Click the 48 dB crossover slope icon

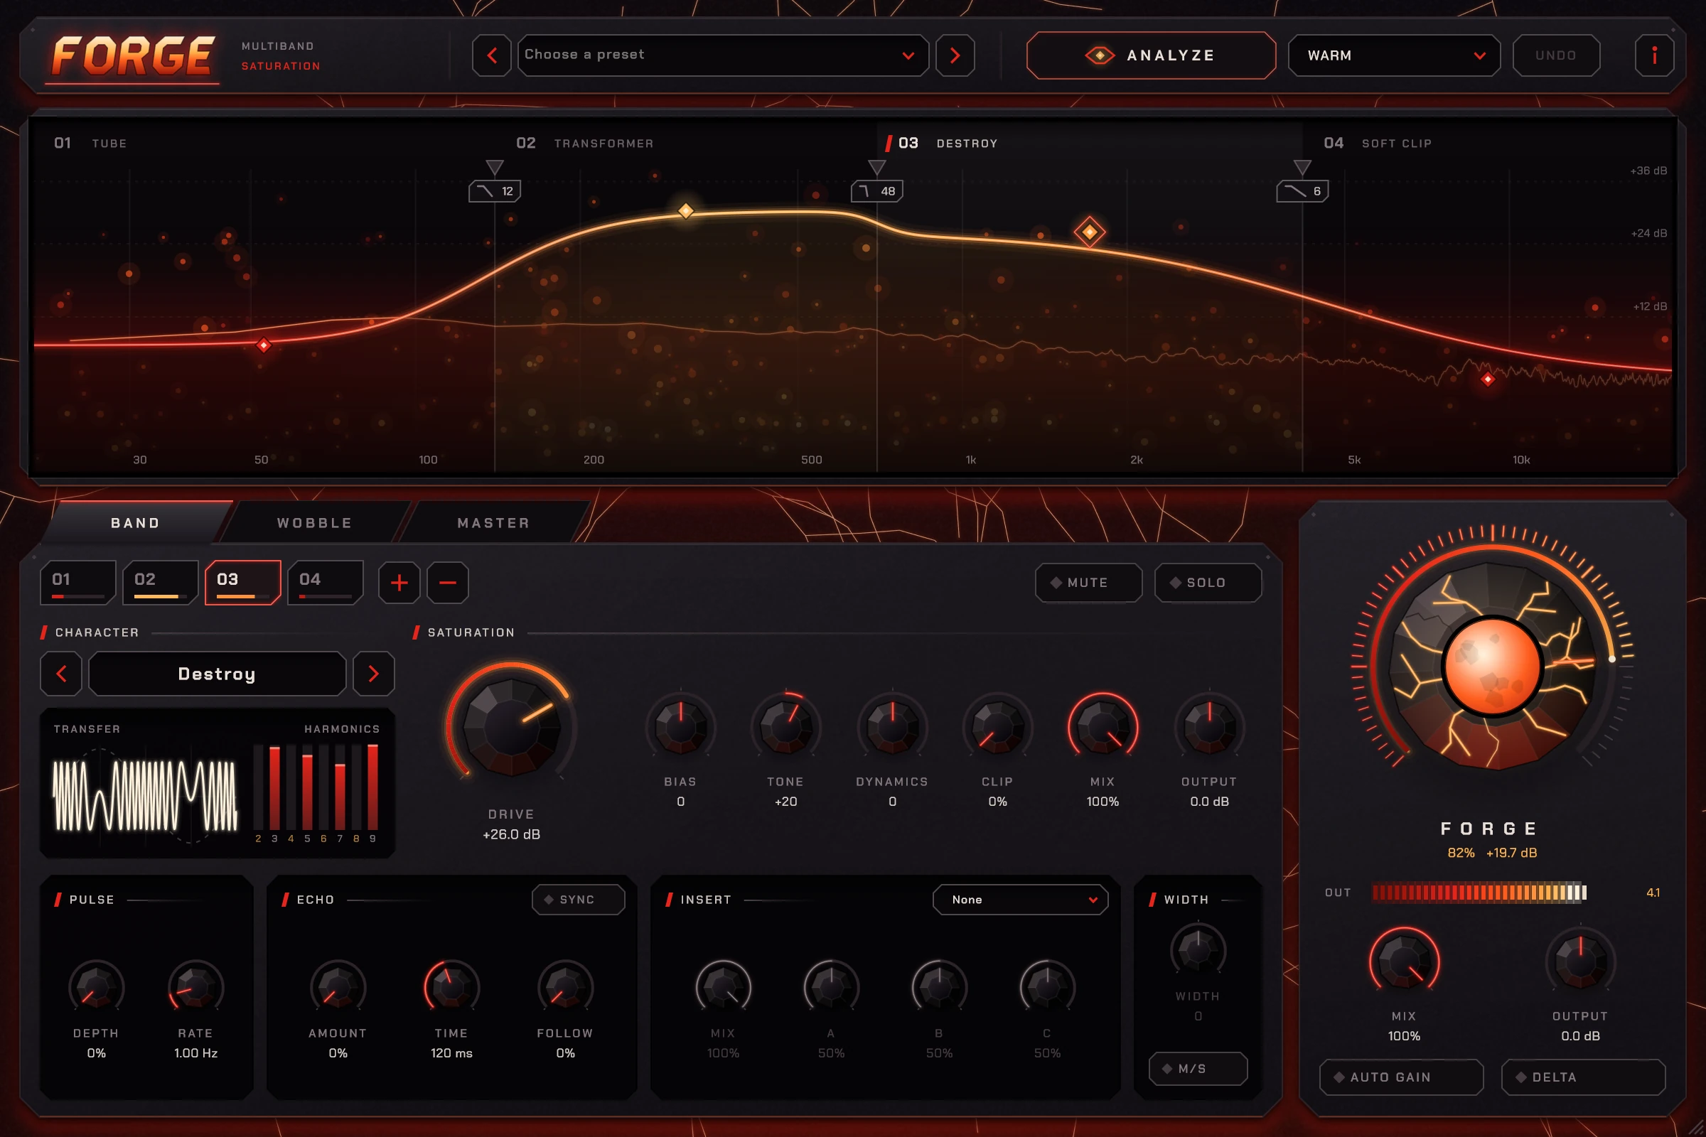(876, 190)
